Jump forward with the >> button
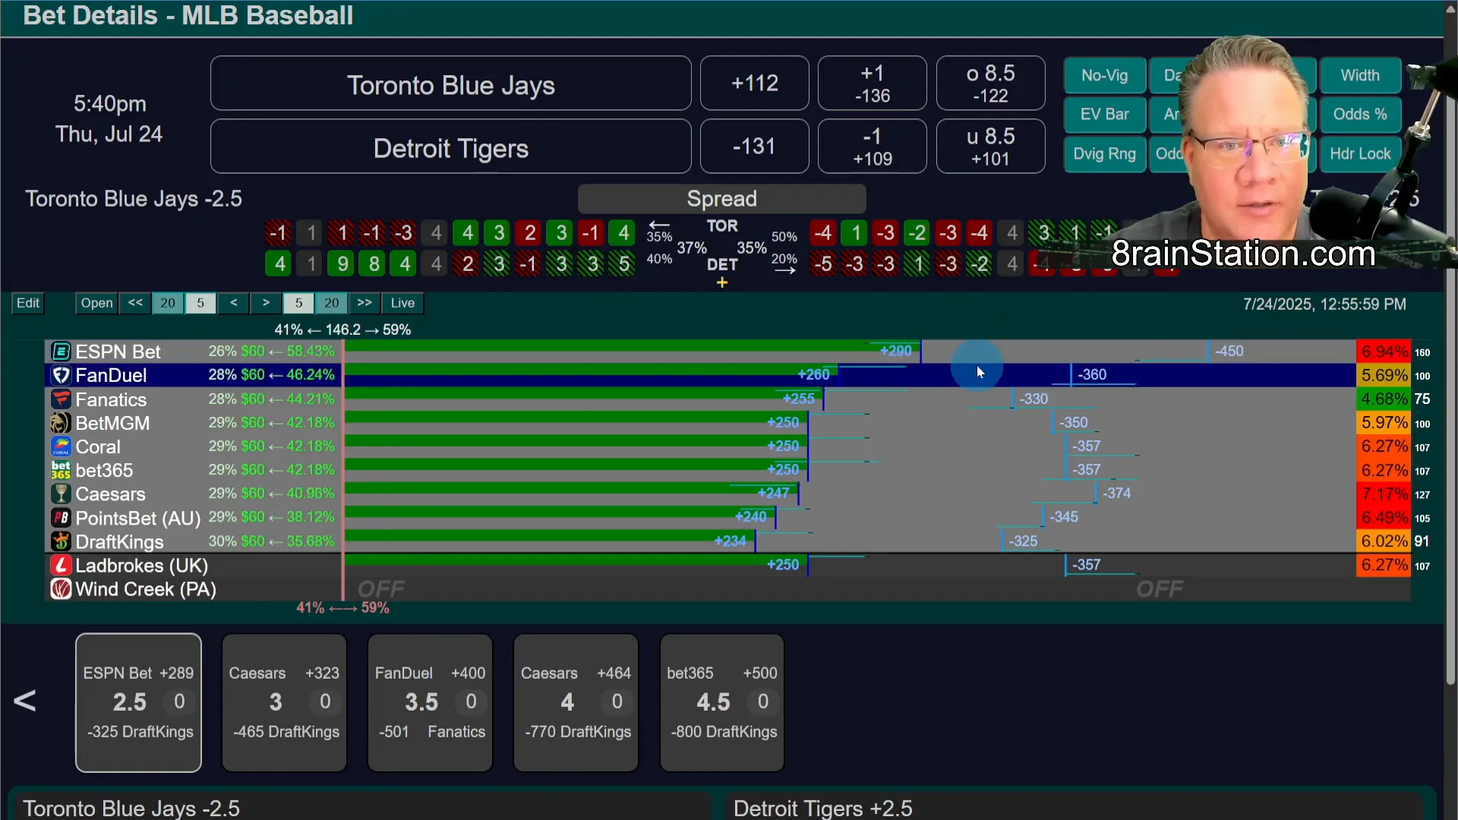The image size is (1458, 820). pos(364,303)
